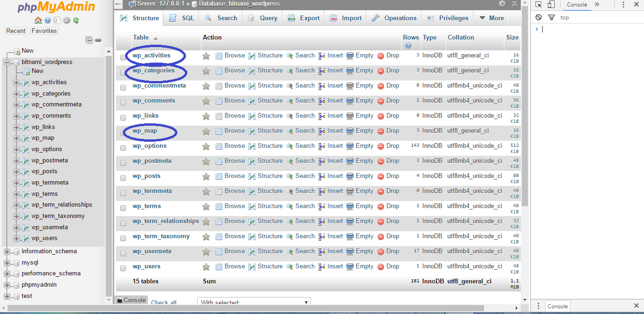Viewport: 644px width, 314px height.
Task: Toggle device toolbar in DevTools
Action: 551,5
